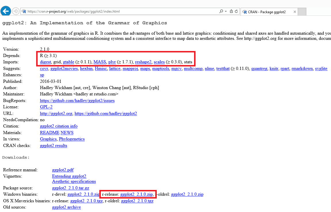
Task: Open the sp package under Enhances
Action: click(x=42, y=75)
